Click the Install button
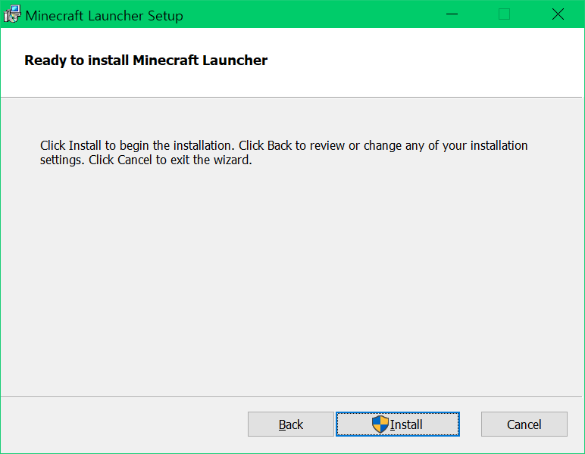Image resolution: width=585 pixels, height=454 pixels. [398, 424]
